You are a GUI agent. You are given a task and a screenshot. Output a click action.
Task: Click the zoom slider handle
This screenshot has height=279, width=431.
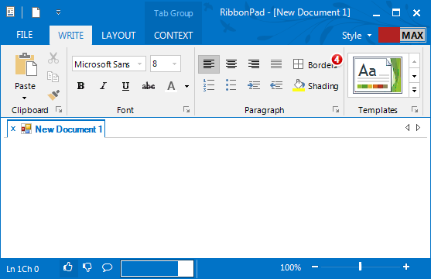360,267
